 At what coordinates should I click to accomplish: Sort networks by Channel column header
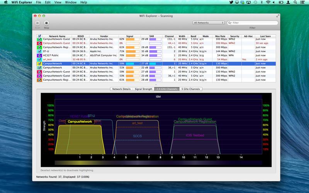click(169, 36)
